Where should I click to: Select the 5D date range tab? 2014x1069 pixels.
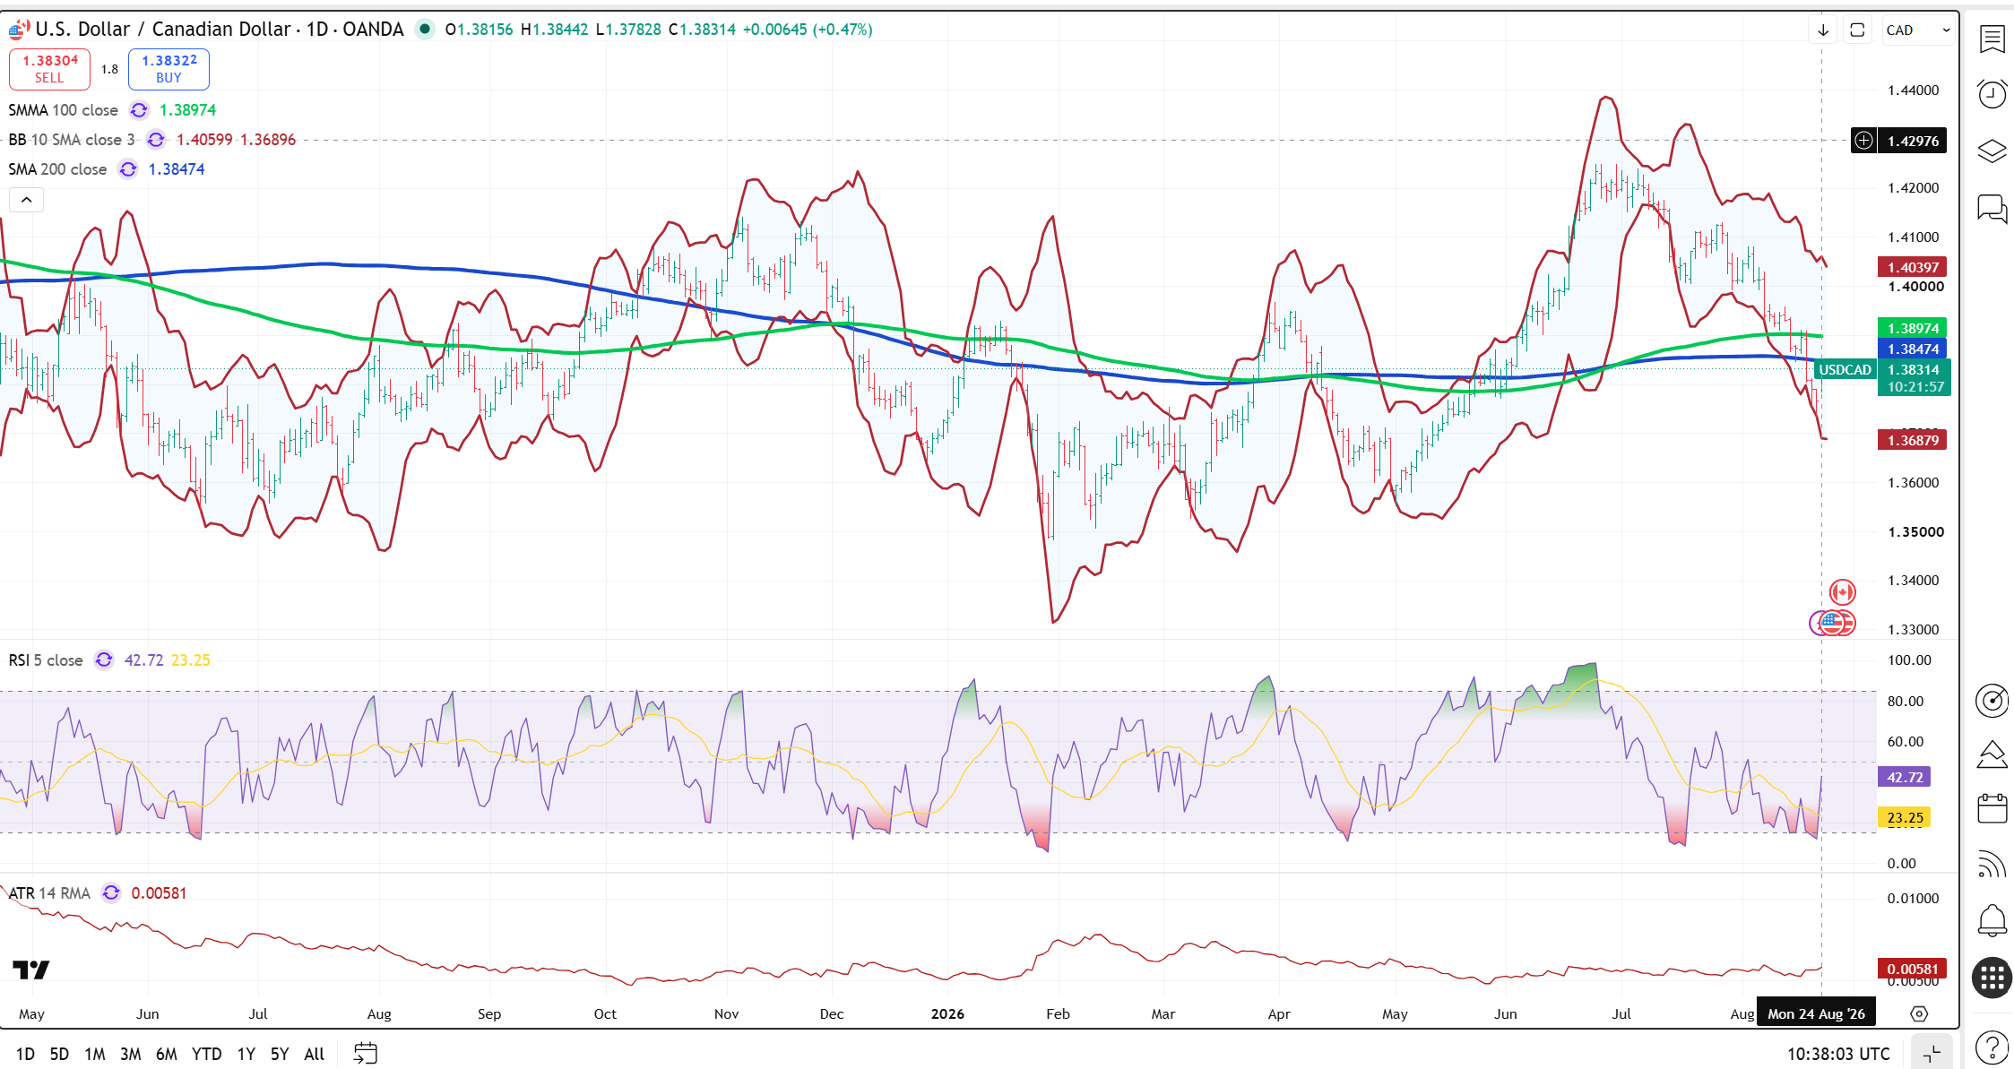click(x=59, y=1054)
